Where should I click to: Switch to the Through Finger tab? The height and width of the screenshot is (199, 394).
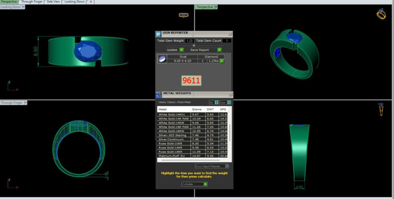[31, 2]
